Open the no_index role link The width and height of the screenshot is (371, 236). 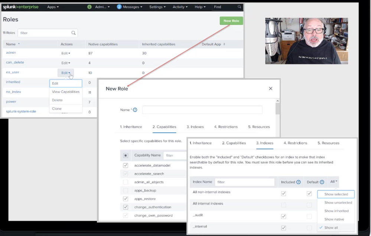[13, 92]
